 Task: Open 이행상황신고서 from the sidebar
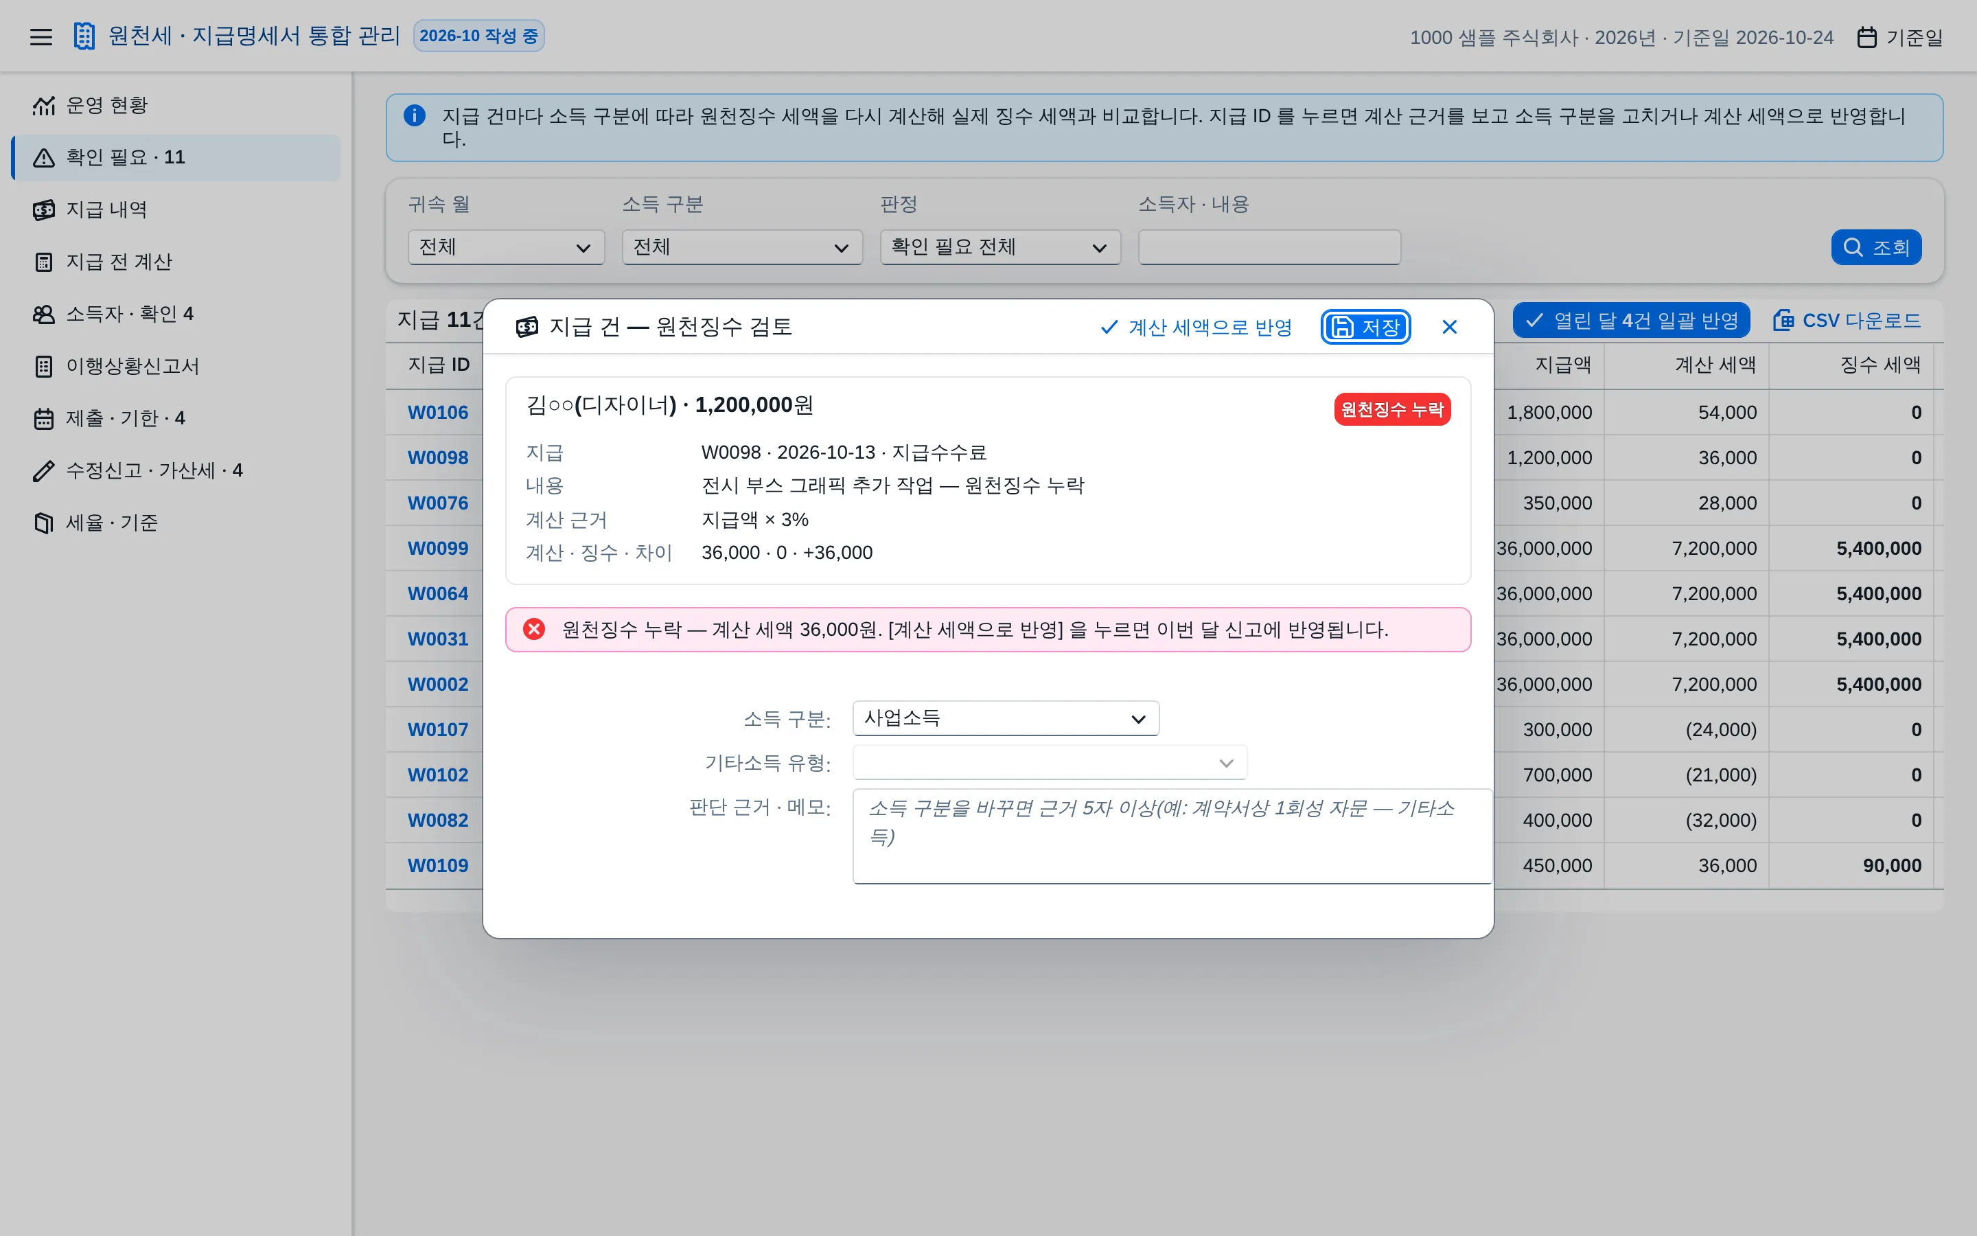pos(176,366)
